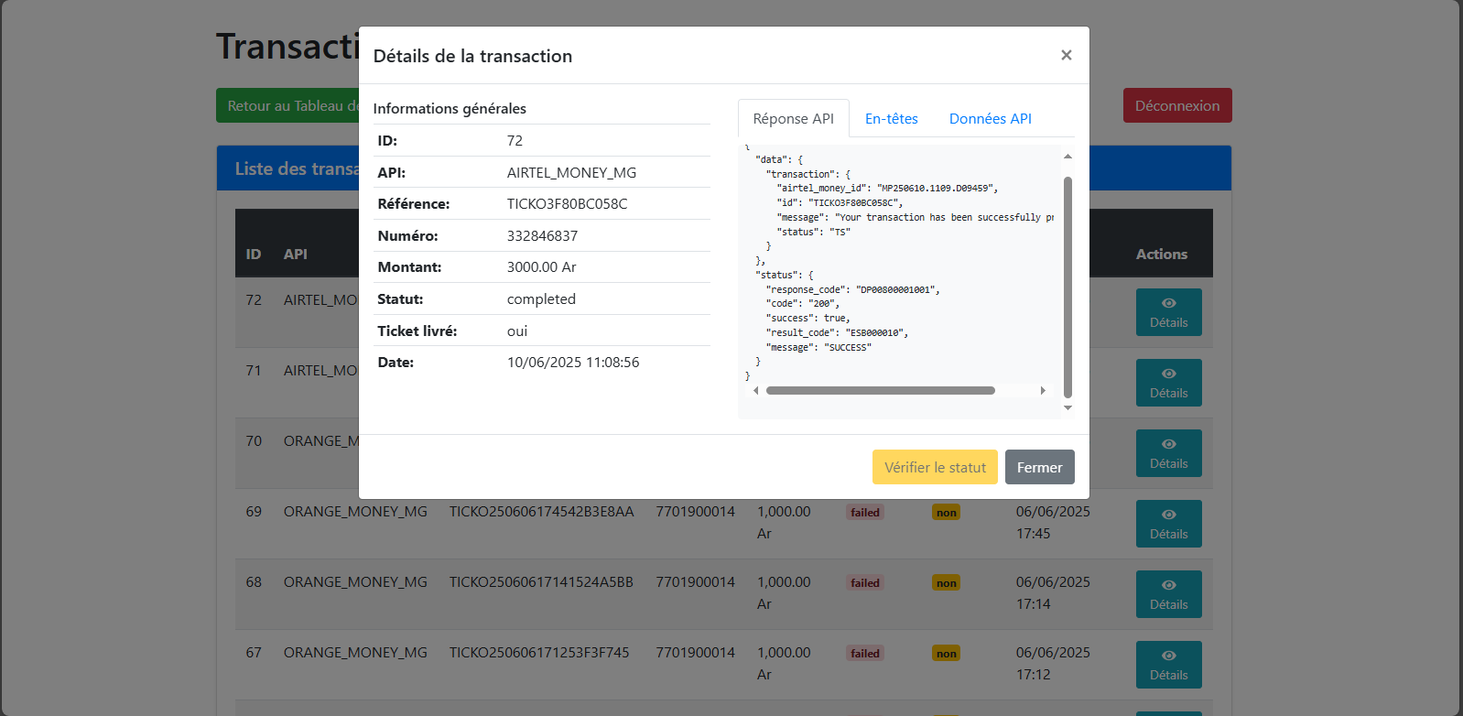Click the scroll up arrow in JSON panel
1463x716 pixels.
1067,157
